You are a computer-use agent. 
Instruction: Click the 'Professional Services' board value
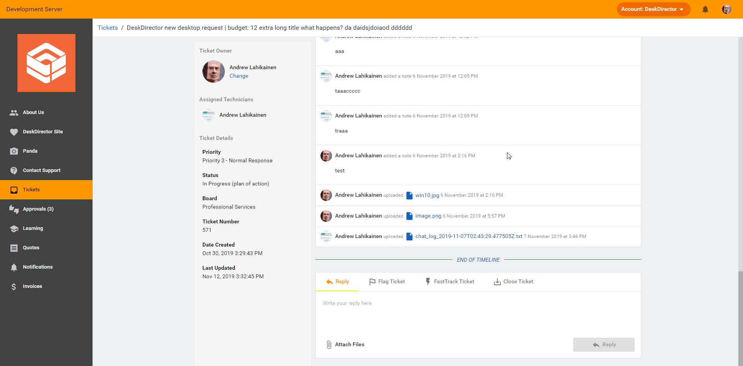pyautogui.click(x=229, y=207)
